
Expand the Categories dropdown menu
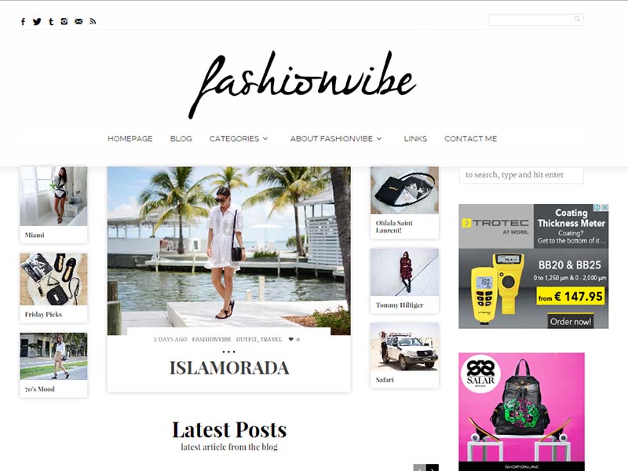click(x=239, y=139)
